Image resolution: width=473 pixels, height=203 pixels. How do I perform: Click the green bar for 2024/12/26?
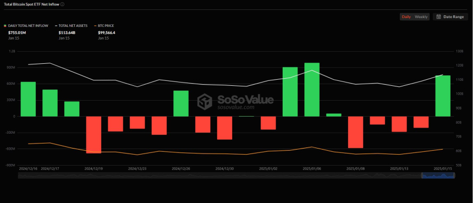[181, 103]
